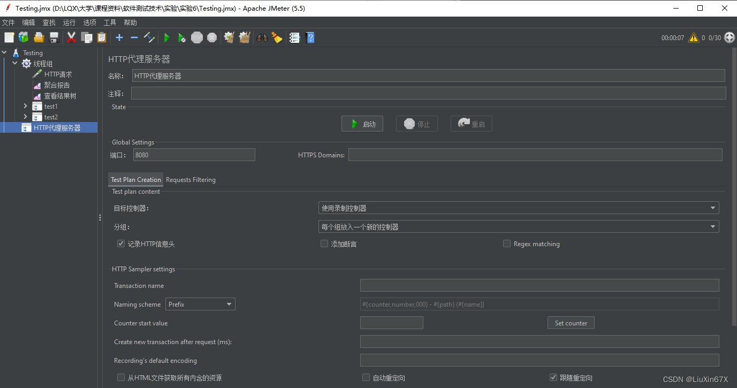
Task: Click the Reset Search broom icon
Action: click(277, 37)
